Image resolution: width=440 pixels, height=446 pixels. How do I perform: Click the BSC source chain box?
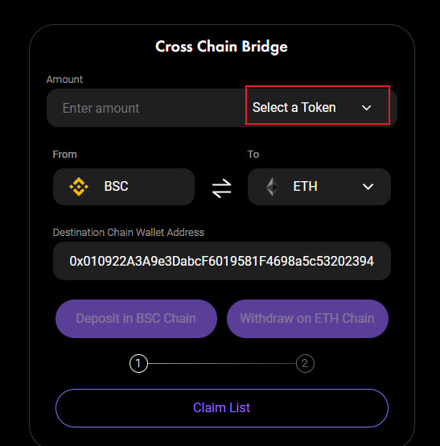(x=124, y=187)
